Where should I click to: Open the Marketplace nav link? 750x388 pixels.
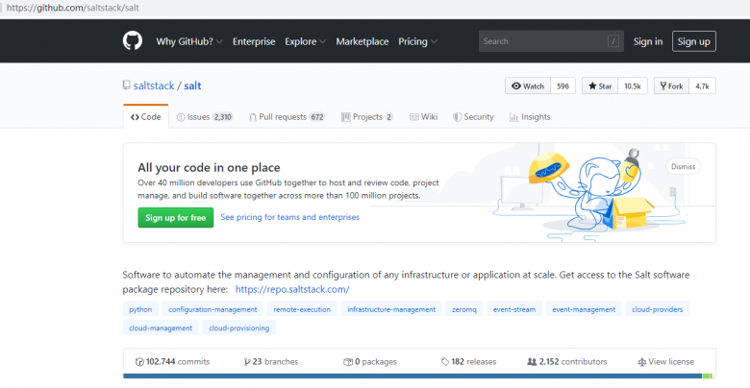(362, 41)
